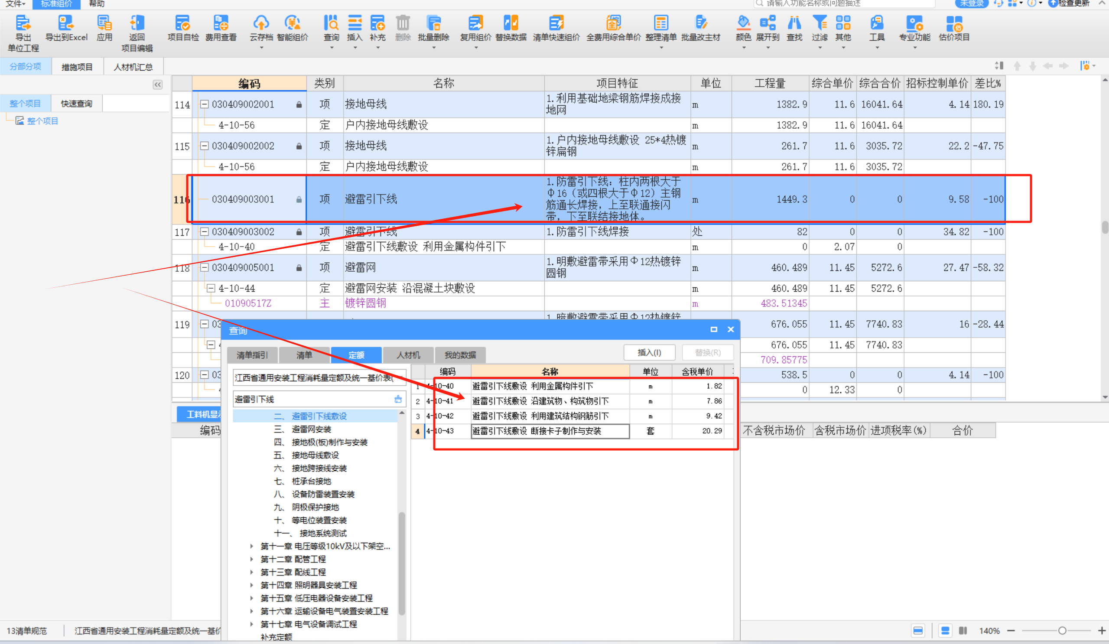This screenshot has height=644, width=1109.
Task: Select 三、避雷网安装 in chapter tree
Action: (302, 429)
